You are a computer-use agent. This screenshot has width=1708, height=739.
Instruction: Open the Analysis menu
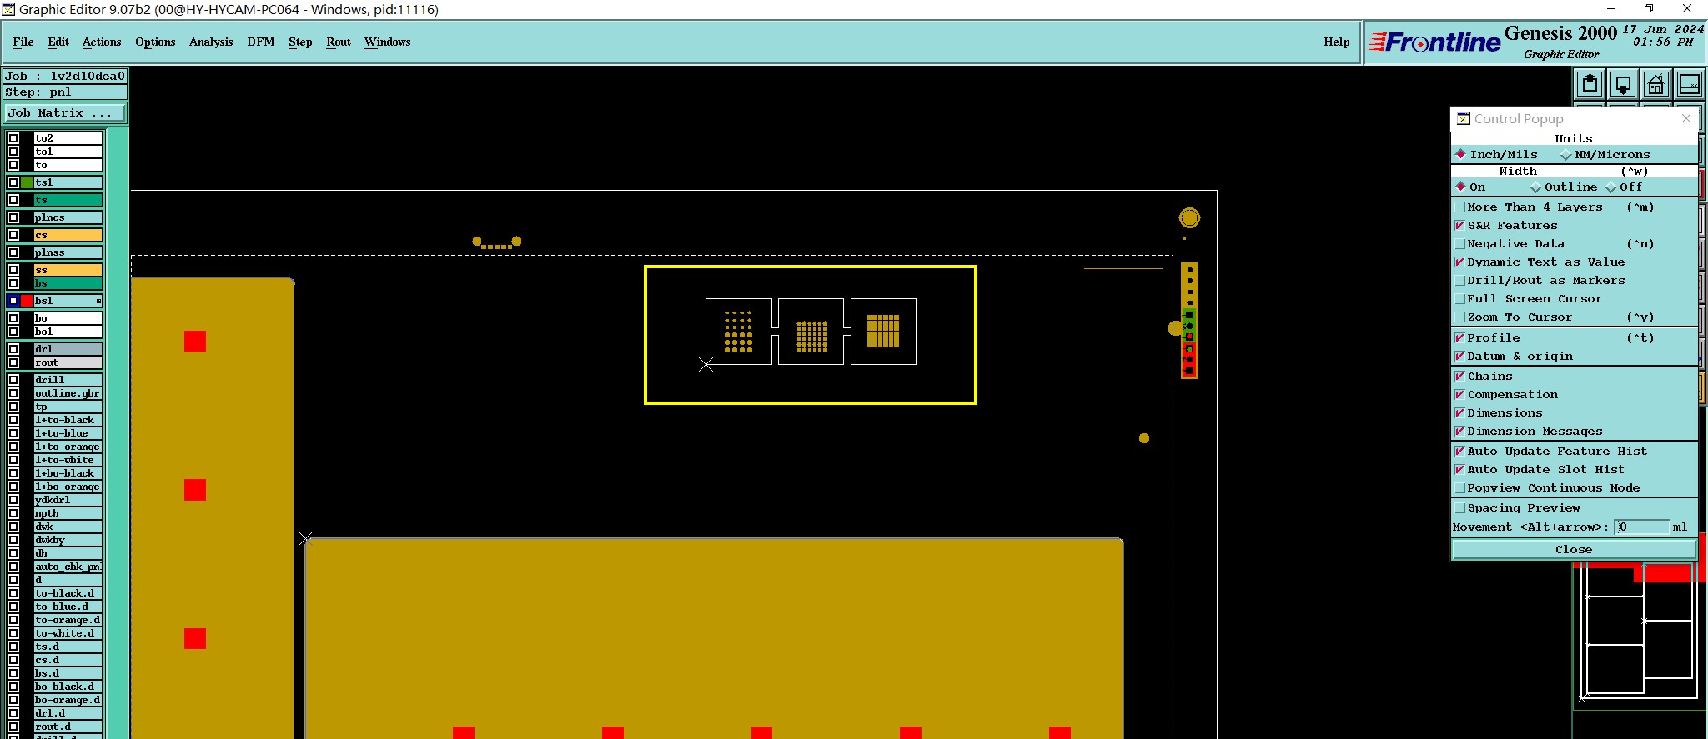pyautogui.click(x=211, y=42)
